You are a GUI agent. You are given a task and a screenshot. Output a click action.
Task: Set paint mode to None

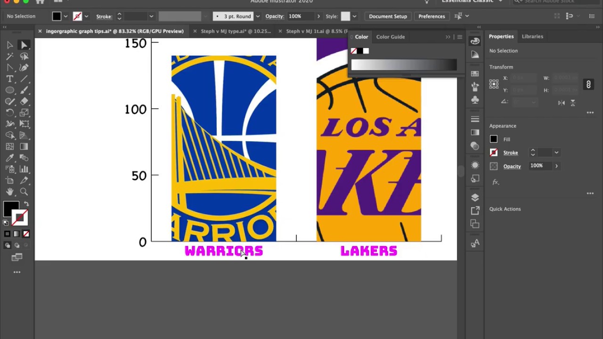tap(26, 234)
